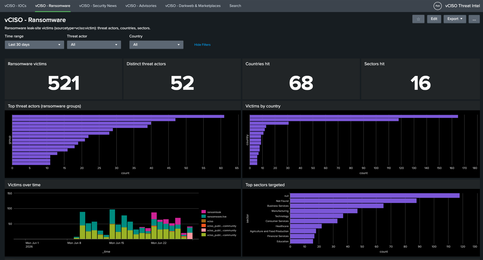Switch to the vCISO - IOCs tab
The width and height of the screenshot is (483, 260).
point(15,6)
